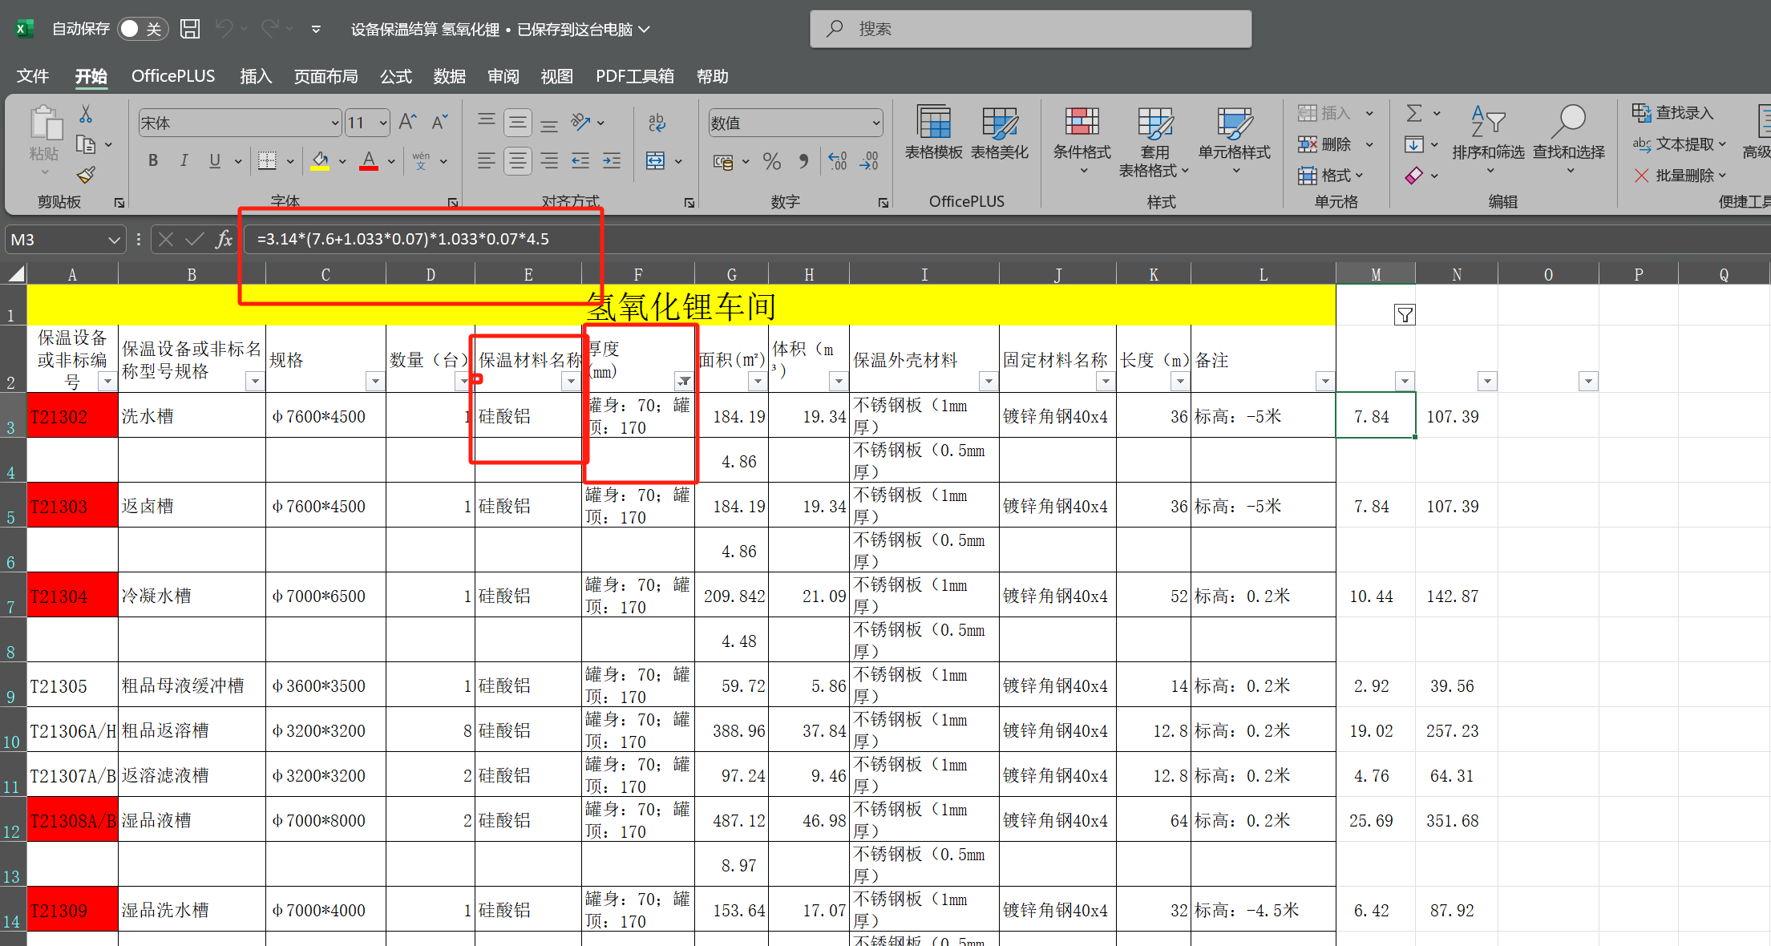Click Accounting currency format icon
Viewport: 1771px width, 946px height.
pyautogui.click(x=723, y=161)
